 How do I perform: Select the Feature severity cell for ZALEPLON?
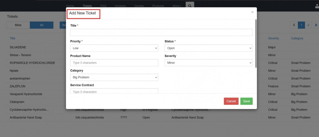pos(273,86)
